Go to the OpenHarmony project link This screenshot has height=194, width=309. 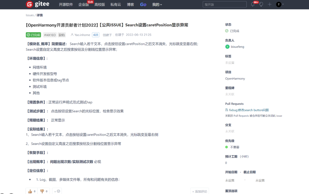(235, 78)
